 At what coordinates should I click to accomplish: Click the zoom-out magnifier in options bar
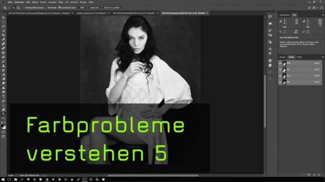click(x=18, y=7)
